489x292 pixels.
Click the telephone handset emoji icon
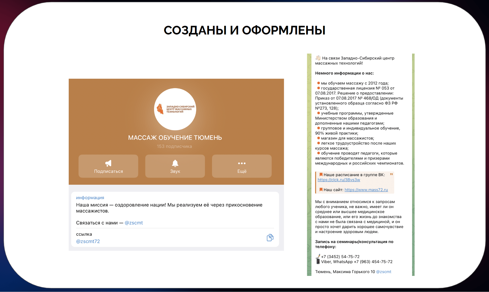click(318, 256)
